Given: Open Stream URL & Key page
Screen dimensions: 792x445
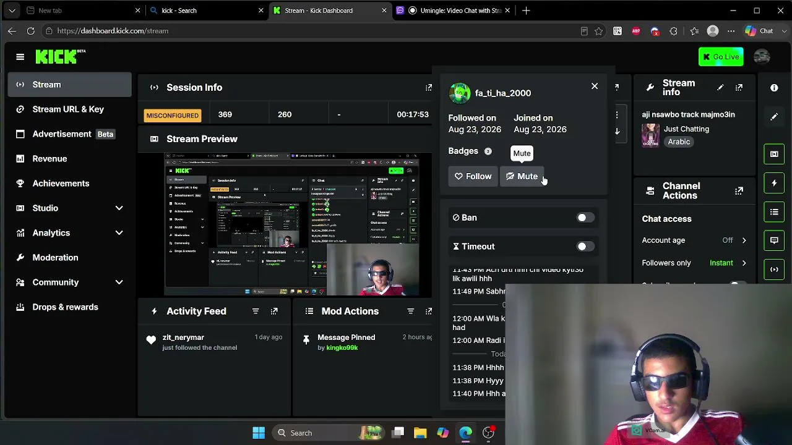Looking at the screenshot, I should 70,109.
